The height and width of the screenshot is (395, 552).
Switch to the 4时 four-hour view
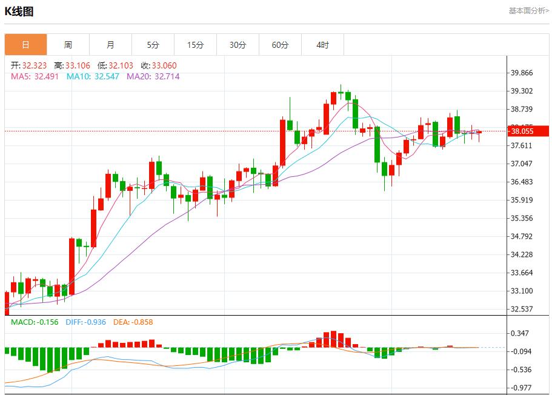click(x=323, y=44)
